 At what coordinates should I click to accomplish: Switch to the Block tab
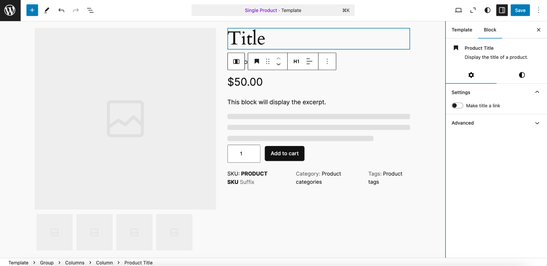(x=490, y=30)
